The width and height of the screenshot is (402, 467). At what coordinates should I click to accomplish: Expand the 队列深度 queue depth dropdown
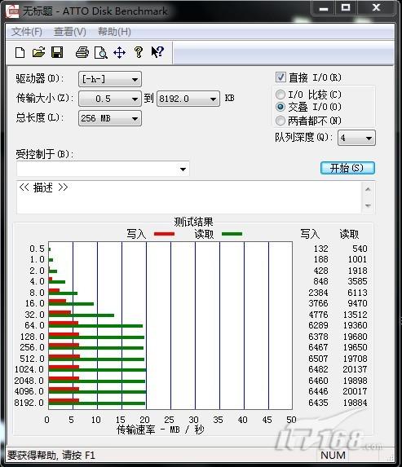356,138
